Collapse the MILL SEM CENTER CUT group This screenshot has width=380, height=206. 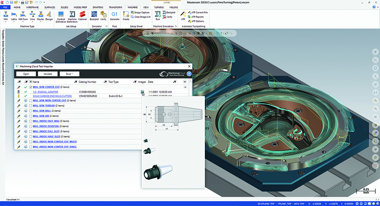[x=185, y=87]
